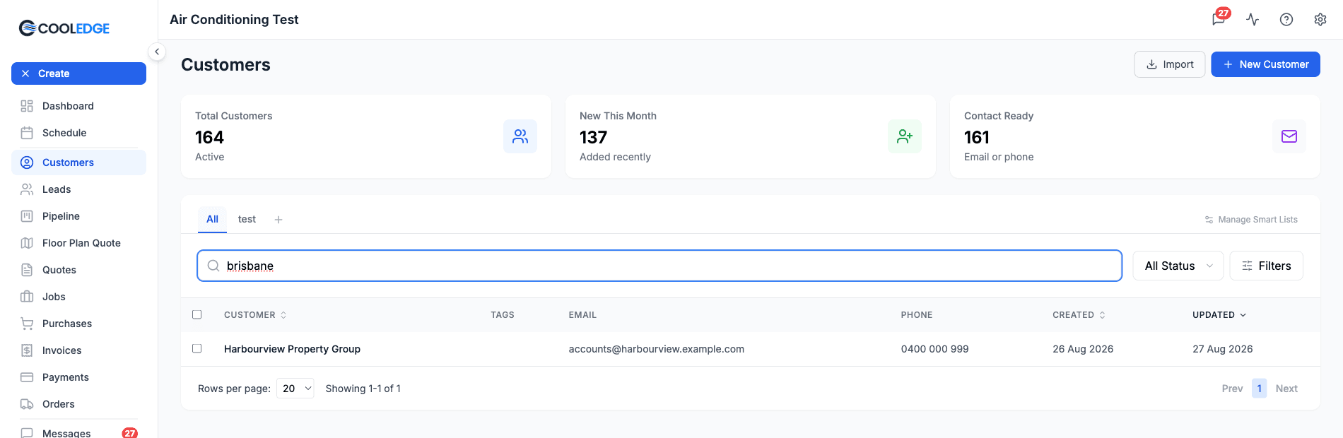Open the help question mark icon
This screenshot has height=438, width=1343.
1286,20
